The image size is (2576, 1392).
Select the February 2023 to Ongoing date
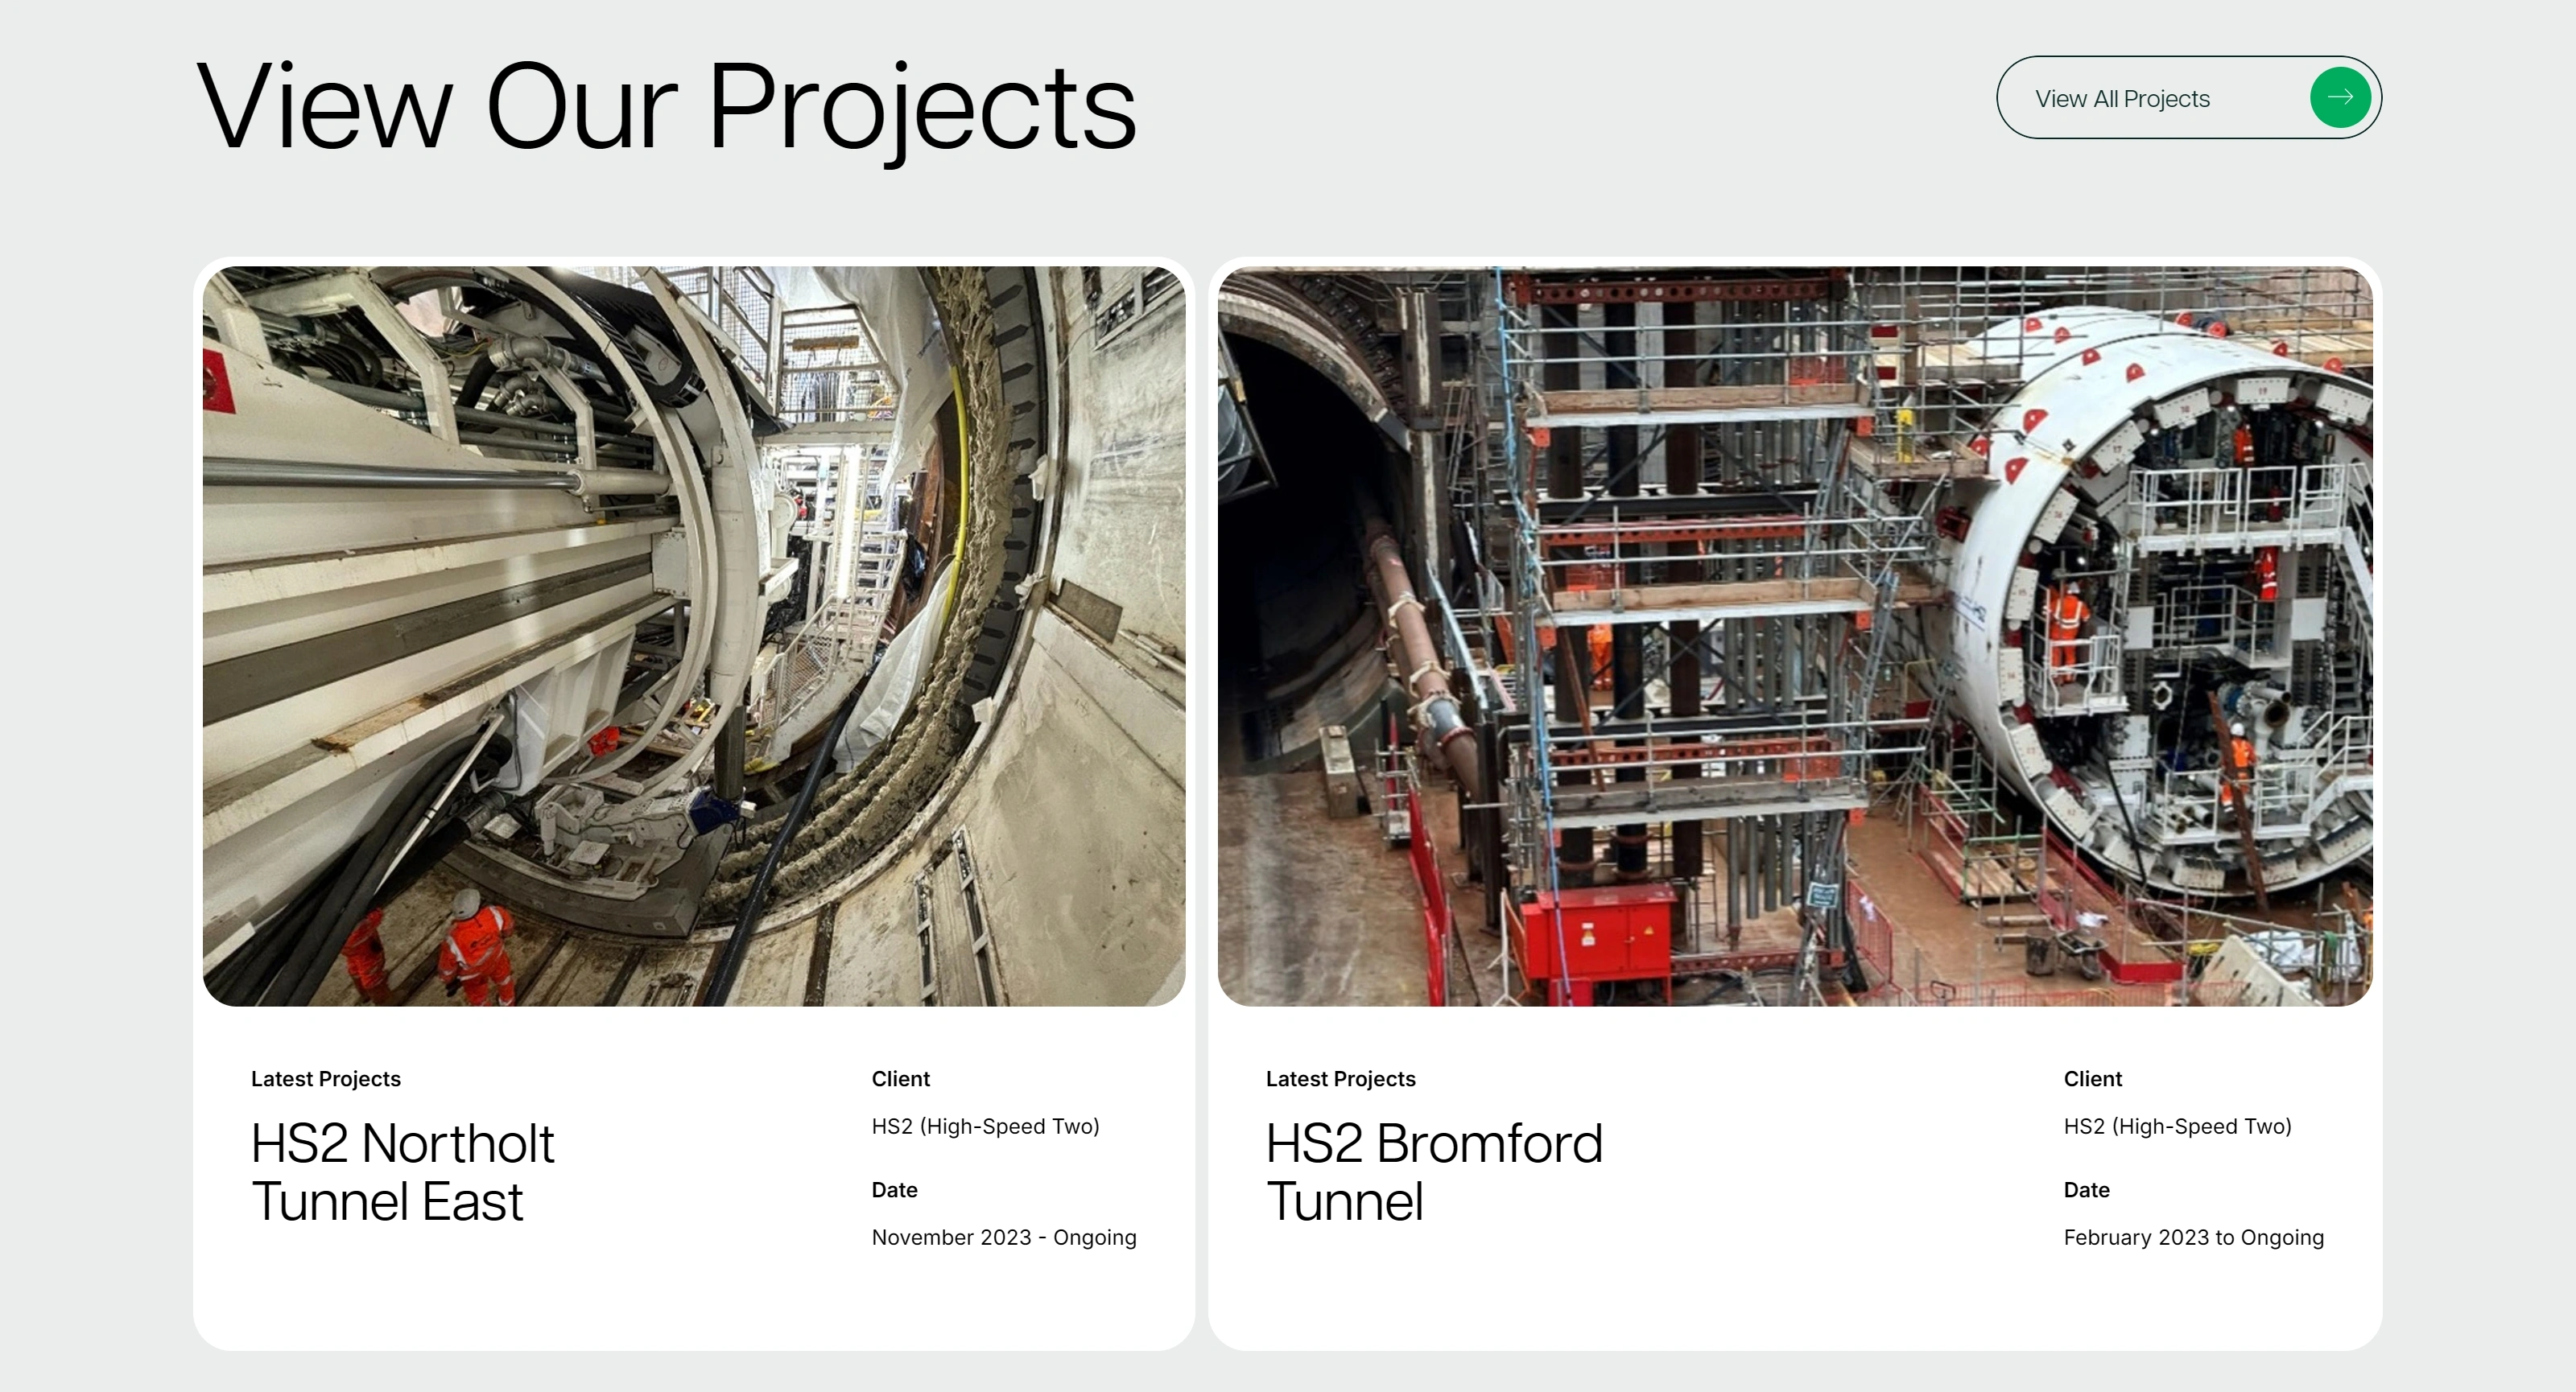tap(2194, 1238)
